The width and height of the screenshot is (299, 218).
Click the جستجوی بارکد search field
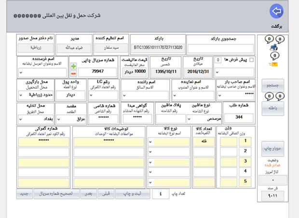click(220, 48)
